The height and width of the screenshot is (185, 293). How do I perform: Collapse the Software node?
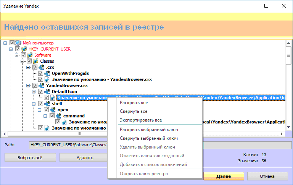[17, 55]
